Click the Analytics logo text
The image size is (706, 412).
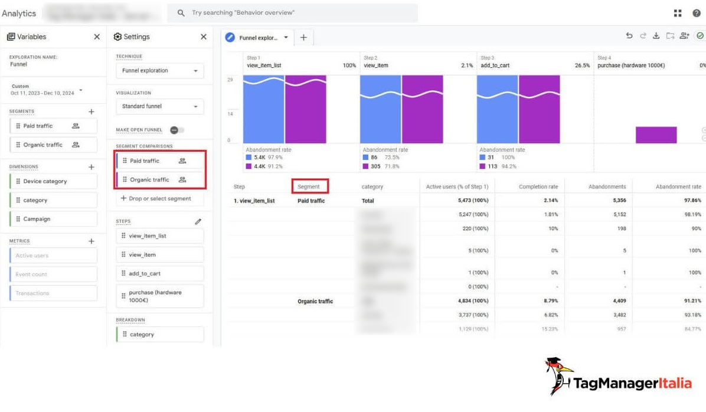[19, 14]
